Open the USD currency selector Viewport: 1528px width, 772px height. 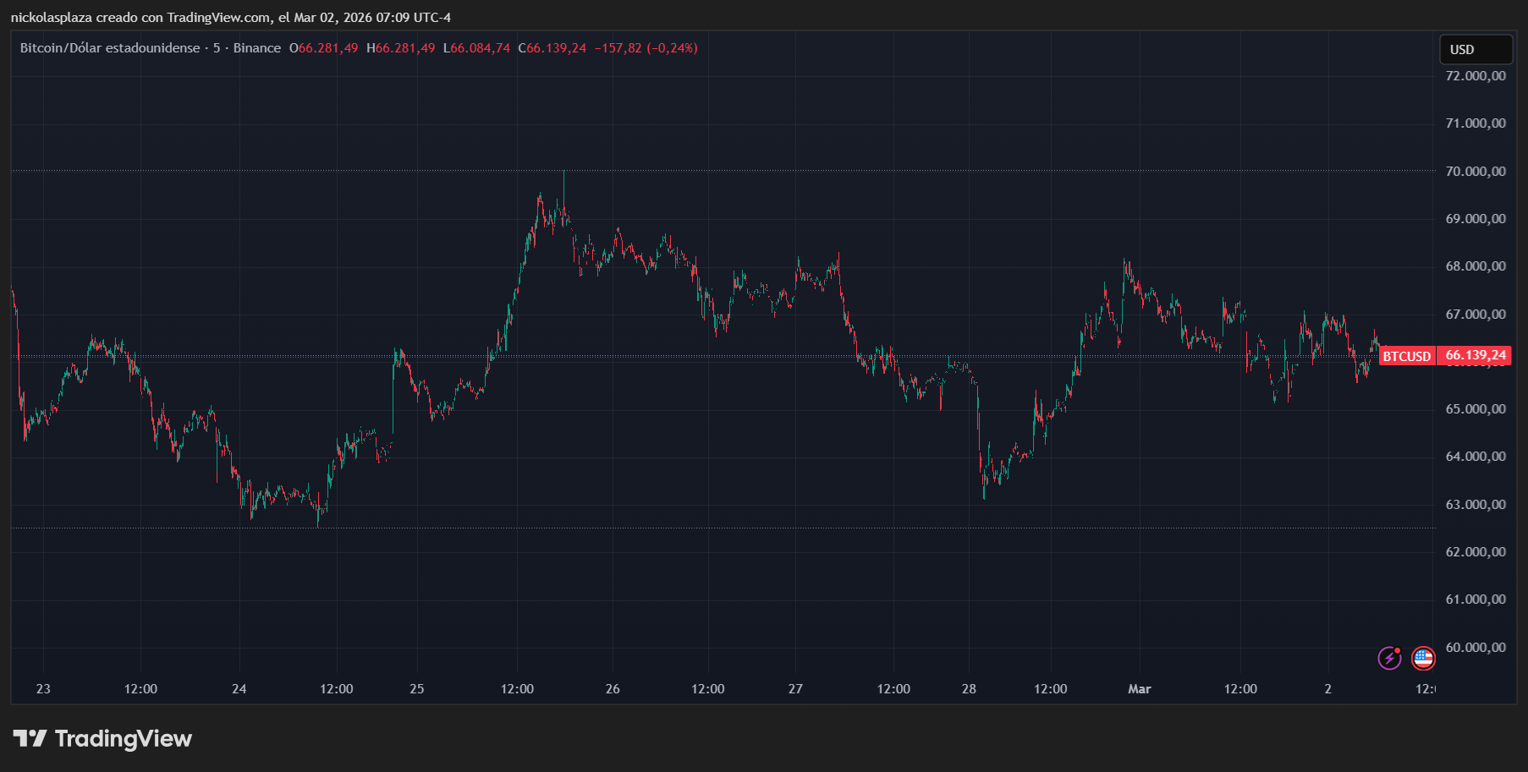tap(1476, 50)
